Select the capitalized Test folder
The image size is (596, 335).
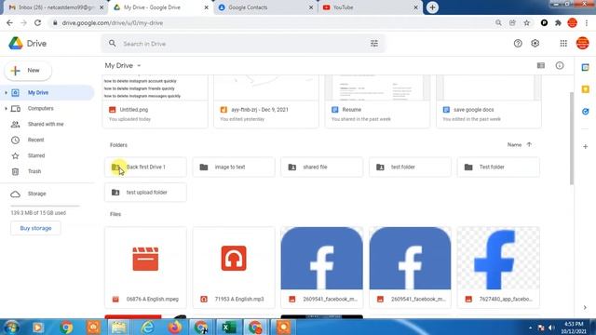point(498,167)
